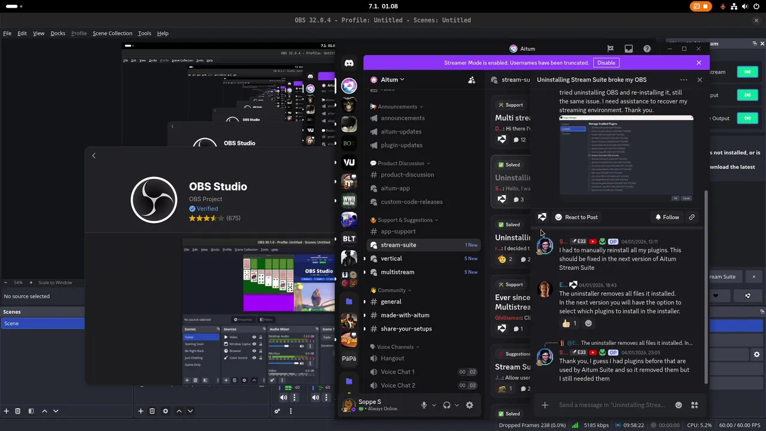Add a scene with the Scenes plus icon
The width and height of the screenshot is (766, 431).
[7, 411]
